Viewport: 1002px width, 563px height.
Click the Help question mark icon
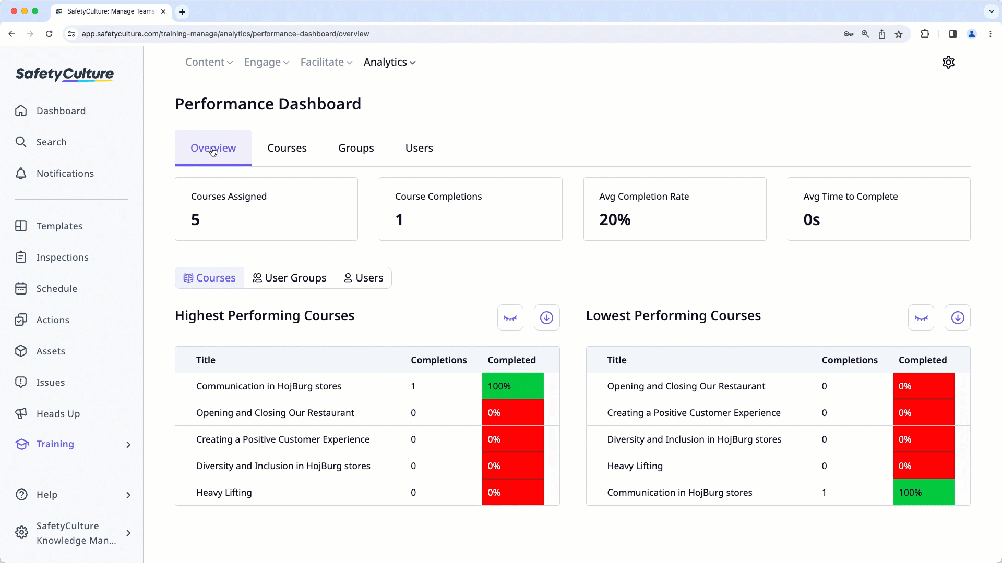click(x=21, y=494)
